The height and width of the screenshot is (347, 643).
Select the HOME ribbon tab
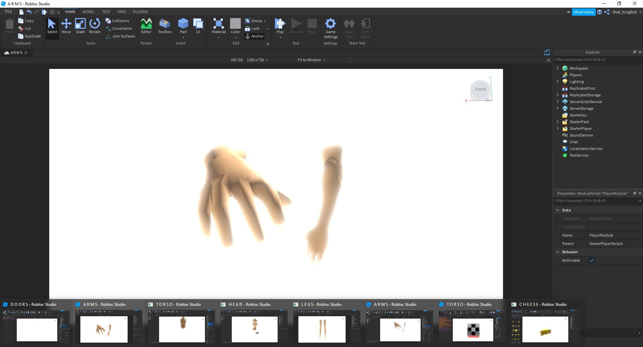[x=70, y=12]
